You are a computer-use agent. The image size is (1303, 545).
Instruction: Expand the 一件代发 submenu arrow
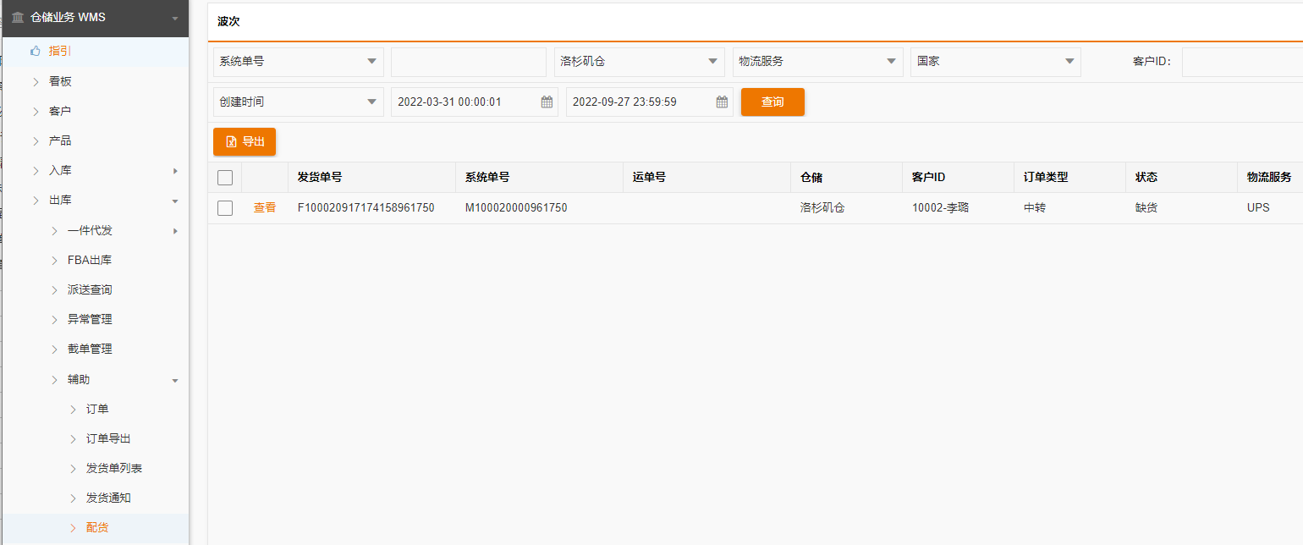175,231
